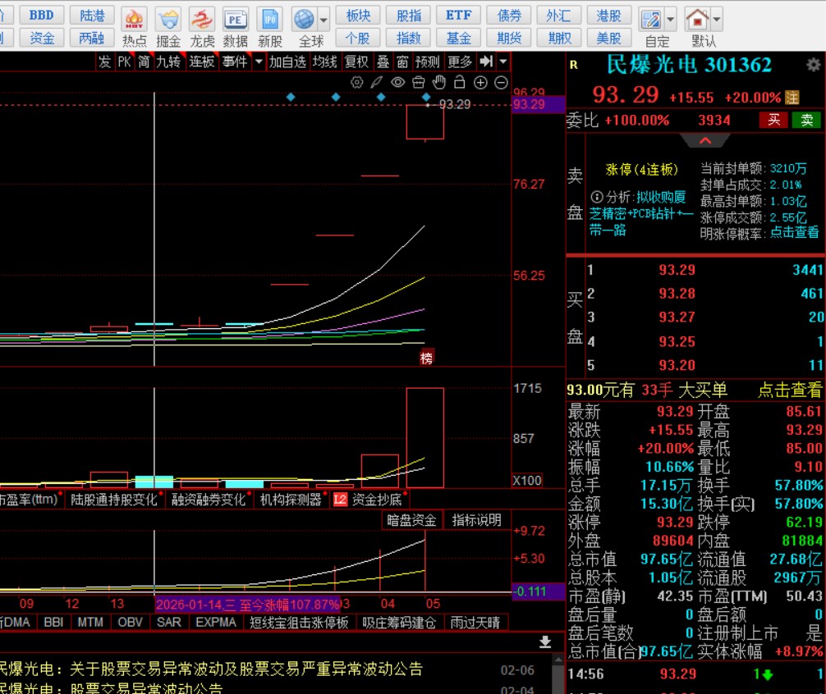
Task: Expand the 事件 dropdown arrow
Action: tap(259, 62)
